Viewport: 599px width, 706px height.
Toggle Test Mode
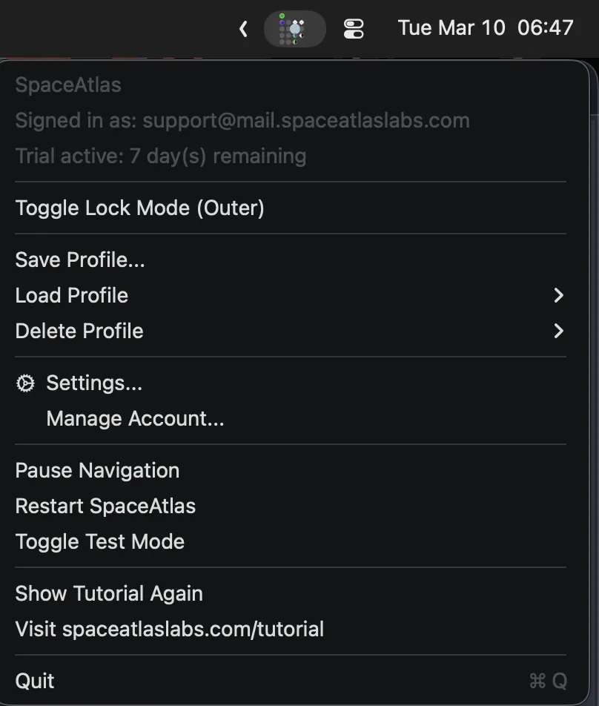tap(99, 541)
